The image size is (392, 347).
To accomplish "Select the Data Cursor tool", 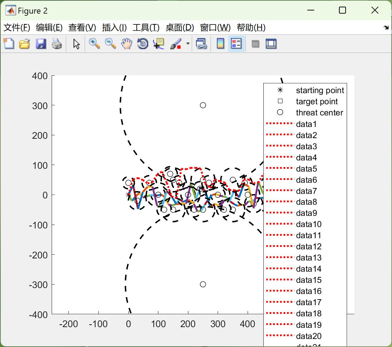I will click(x=159, y=44).
